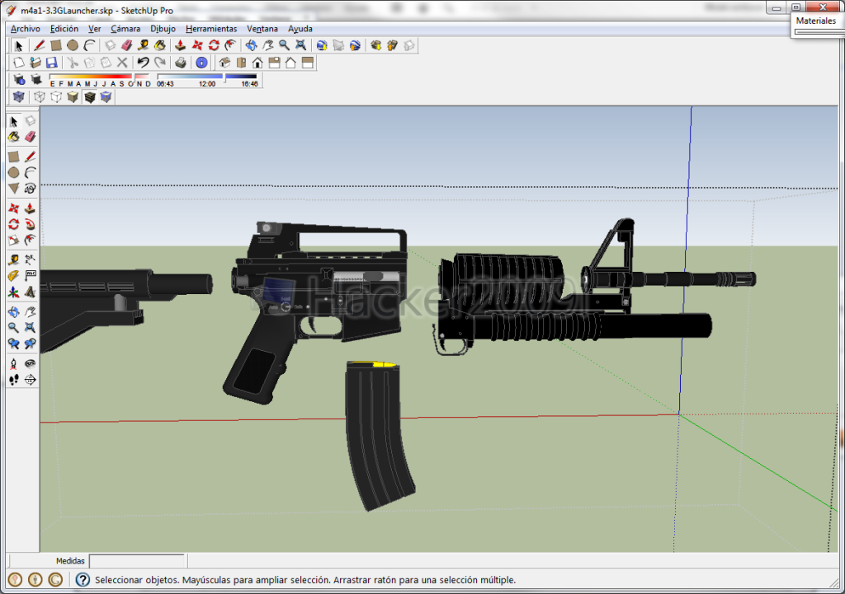Select the Walk footprints tool
Viewport: 845px width, 594px height.
(14, 380)
